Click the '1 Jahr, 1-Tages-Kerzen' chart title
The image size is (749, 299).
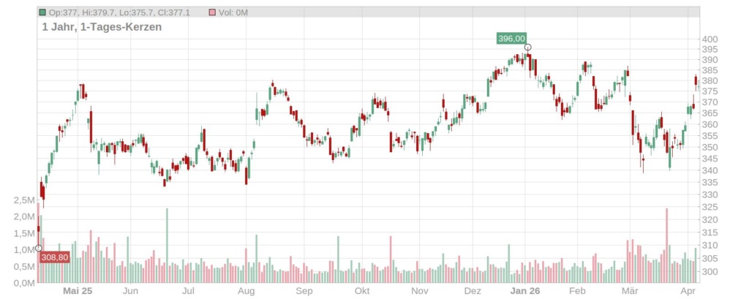coord(102,27)
